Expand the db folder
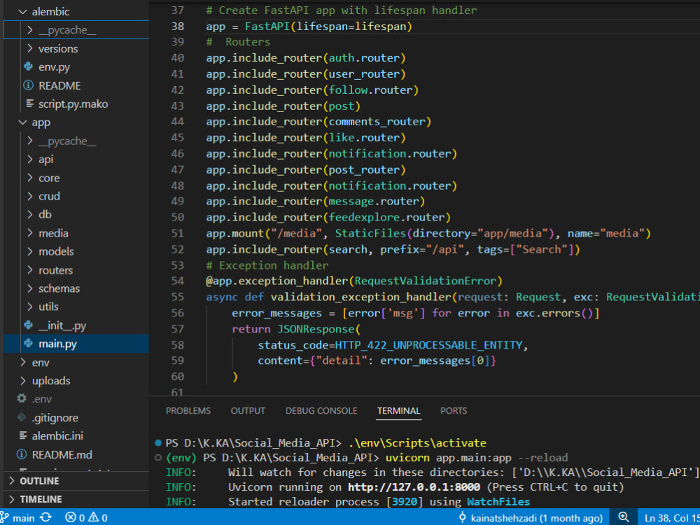The image size is (700, 525). (30, 214)
